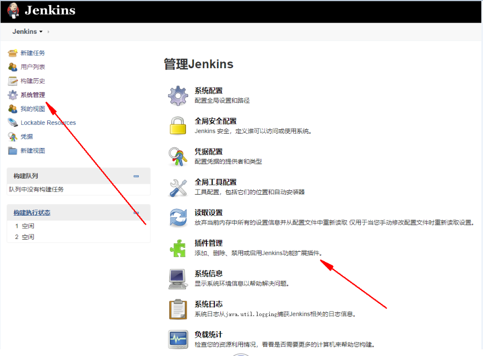Click the 队列中没有构建任务 text
This screenshot has width=483, height=356.
point(36,189)
